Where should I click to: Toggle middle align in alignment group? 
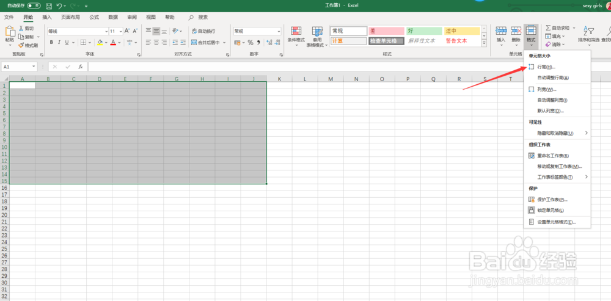tap(156, 31)
